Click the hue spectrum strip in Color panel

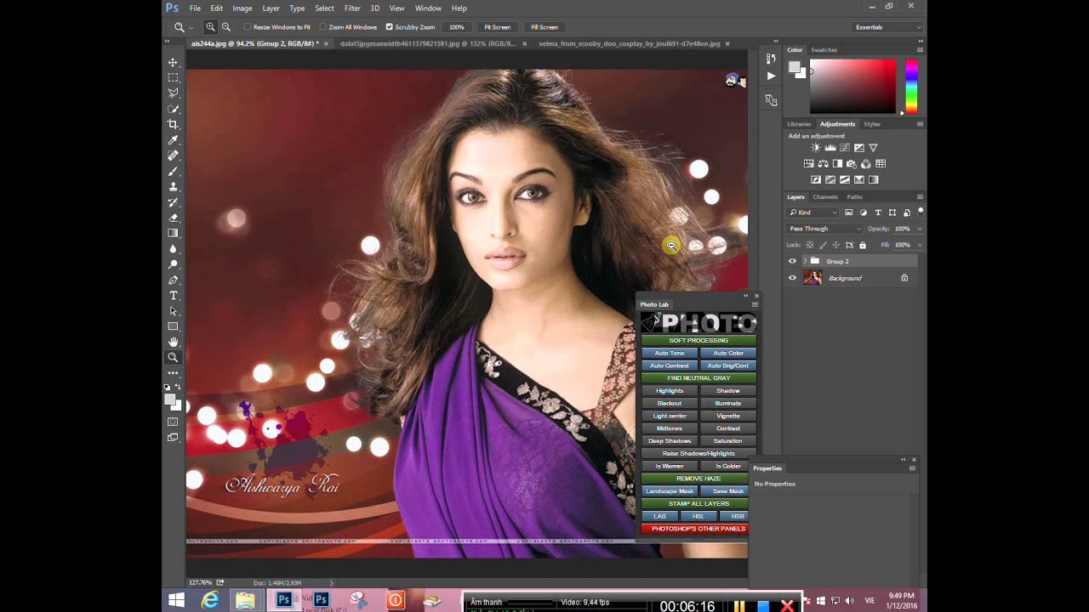coord(911,86)
